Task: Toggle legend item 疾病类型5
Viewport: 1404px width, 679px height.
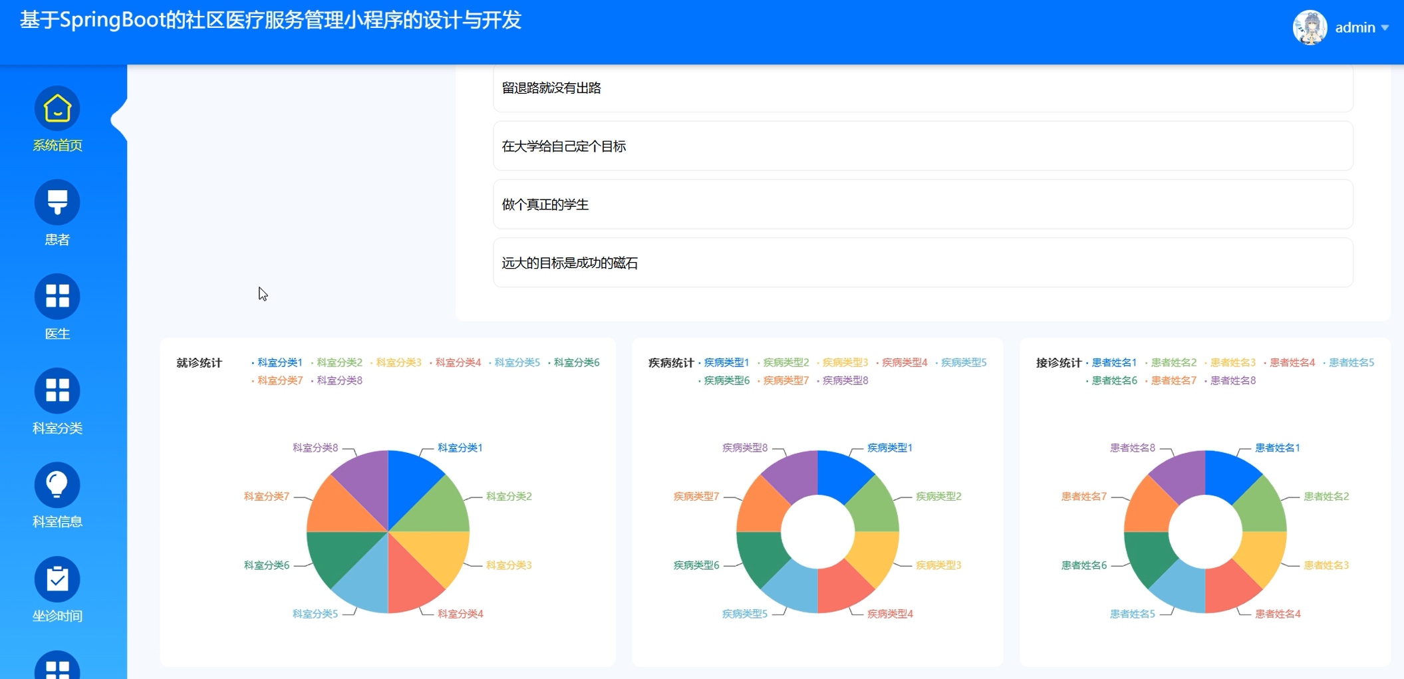Action: click(960, 362)
